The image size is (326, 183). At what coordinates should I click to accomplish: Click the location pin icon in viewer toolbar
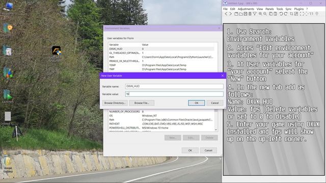pos(317,14)
